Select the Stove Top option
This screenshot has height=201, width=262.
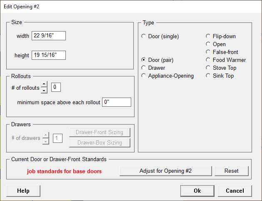208,68
